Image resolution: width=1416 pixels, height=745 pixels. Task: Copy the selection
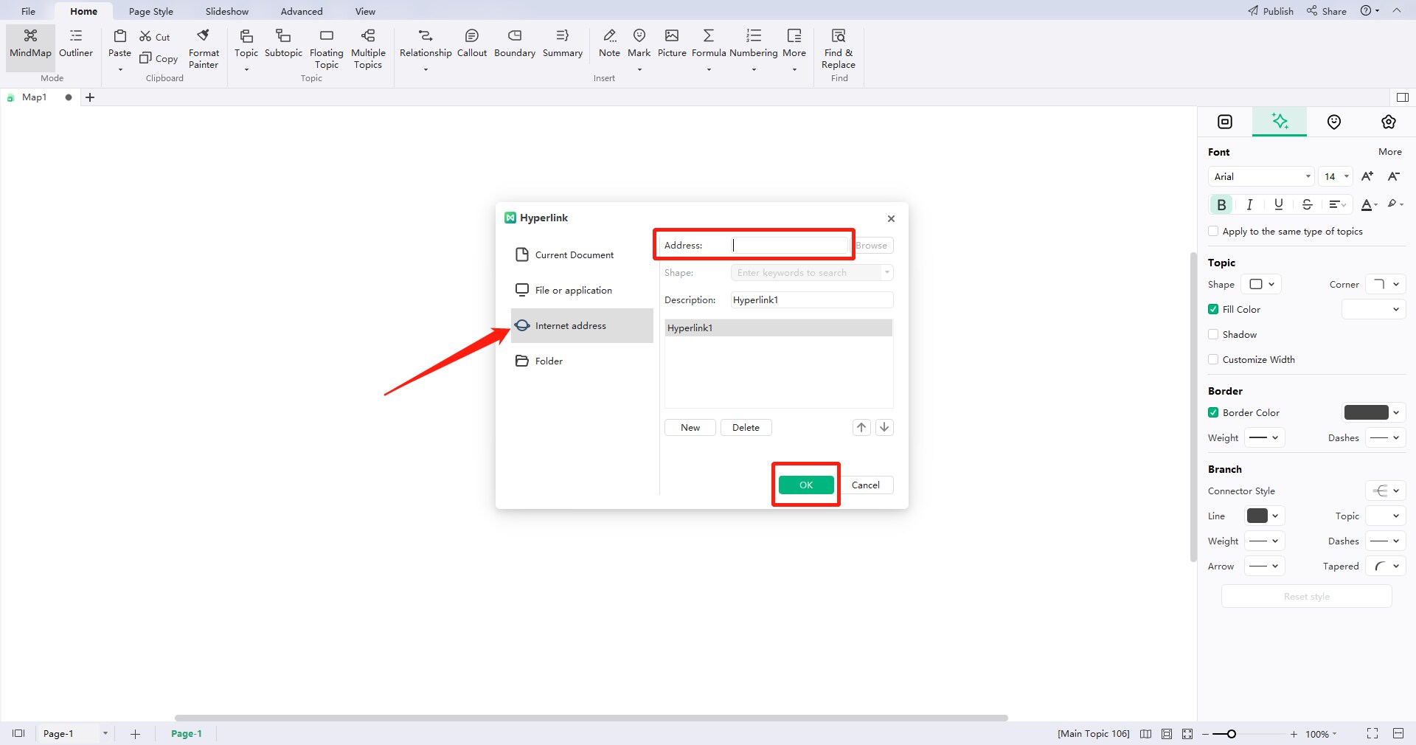coord(159,58)
